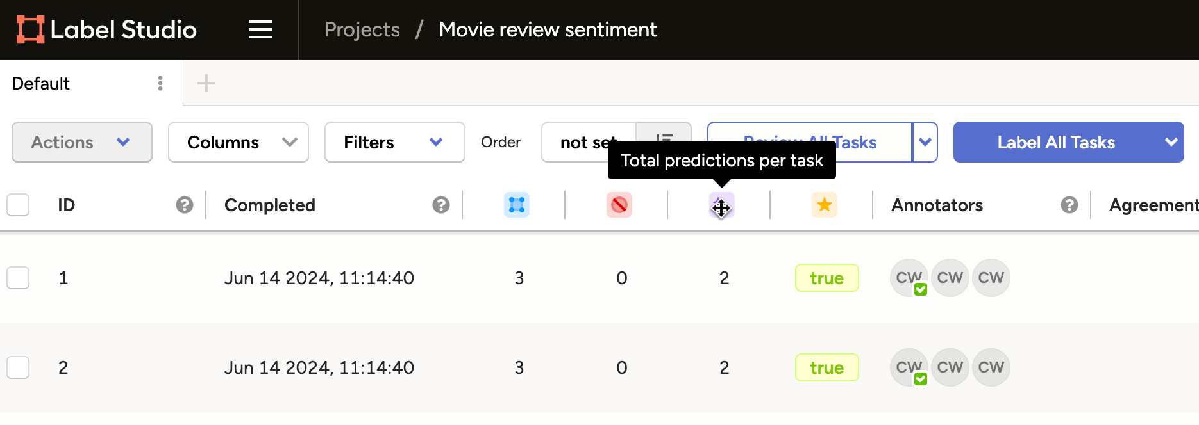
Task: Select all tasks with the header checkbox
Action: pos(18,205)
